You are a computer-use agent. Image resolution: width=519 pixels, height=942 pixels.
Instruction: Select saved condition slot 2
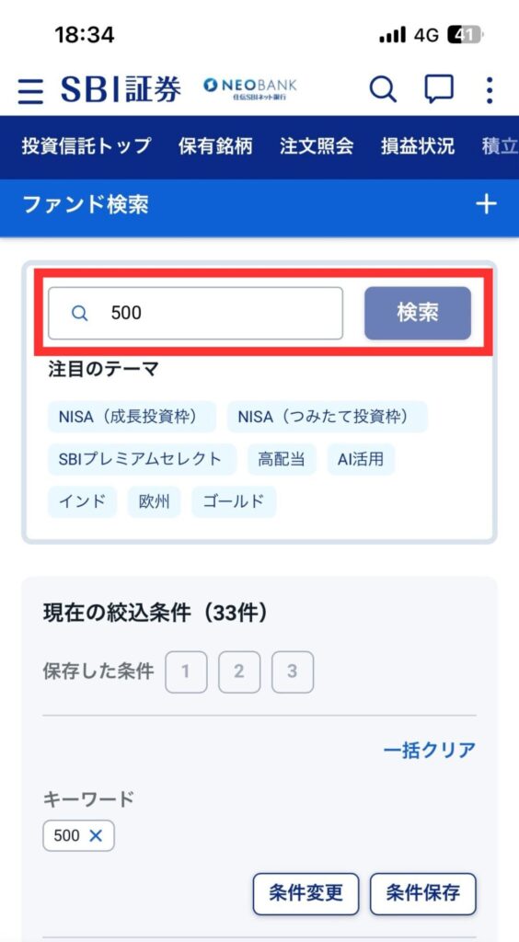point(239,672)
